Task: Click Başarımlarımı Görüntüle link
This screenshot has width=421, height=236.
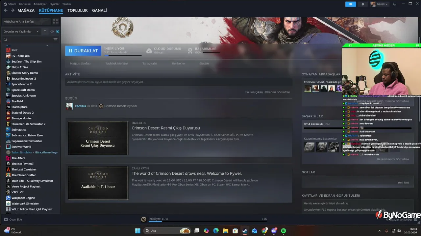Action: (x=393, y=159)
